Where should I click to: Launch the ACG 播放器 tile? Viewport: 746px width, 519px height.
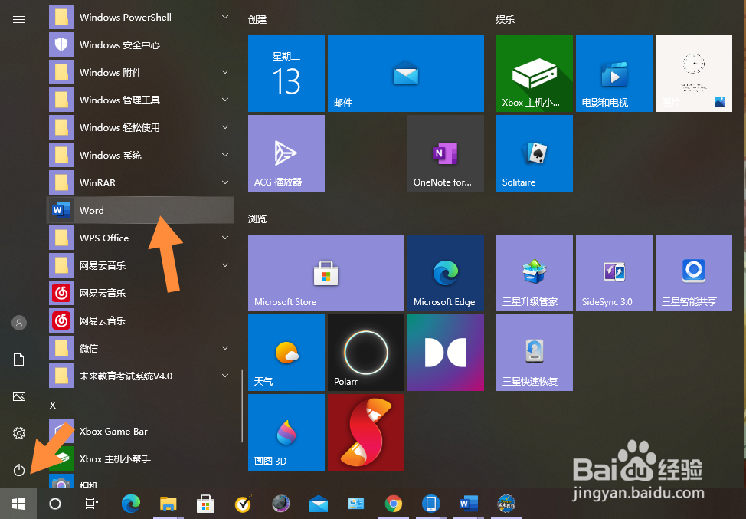pyautogui.click(x=286, y=153)
